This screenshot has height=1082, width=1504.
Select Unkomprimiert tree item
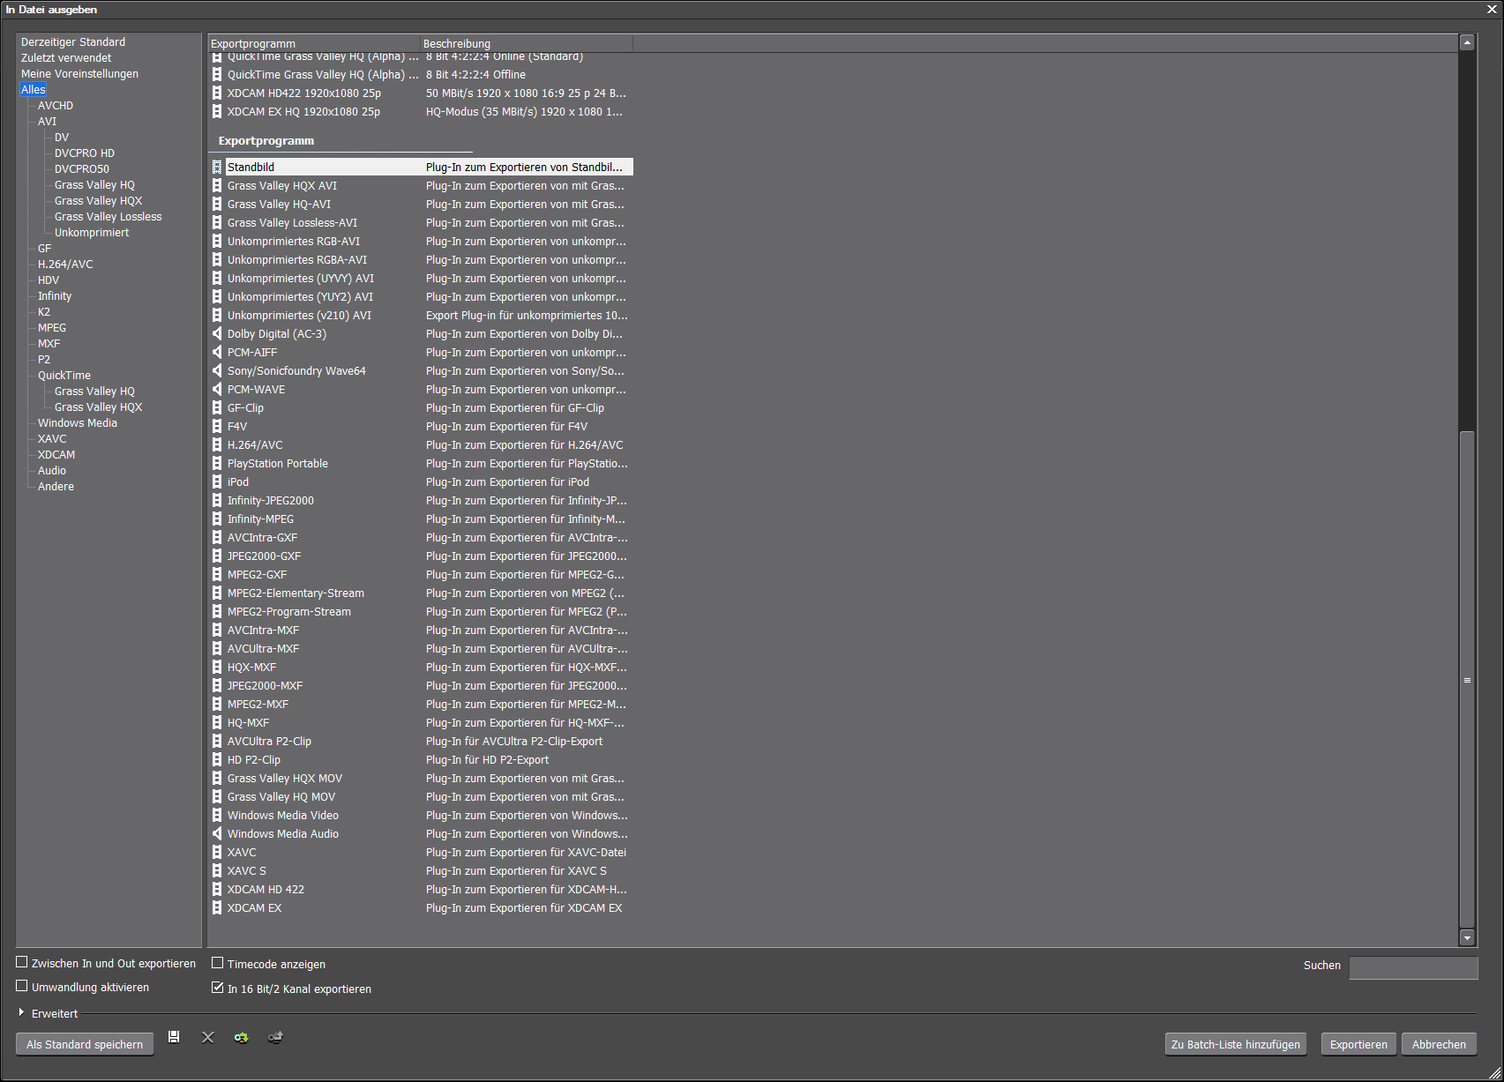(x=92, y=233)
